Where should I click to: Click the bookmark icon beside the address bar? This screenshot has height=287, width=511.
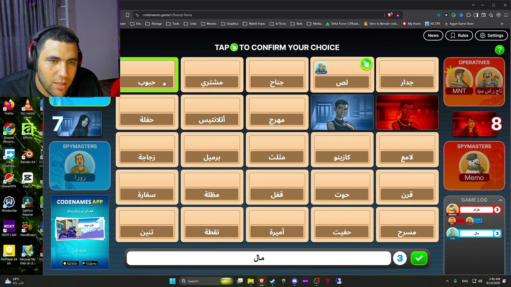coord(127,15)
